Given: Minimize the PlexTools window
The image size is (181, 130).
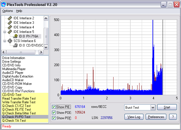Looking at the screenshot, I should 163,5.
